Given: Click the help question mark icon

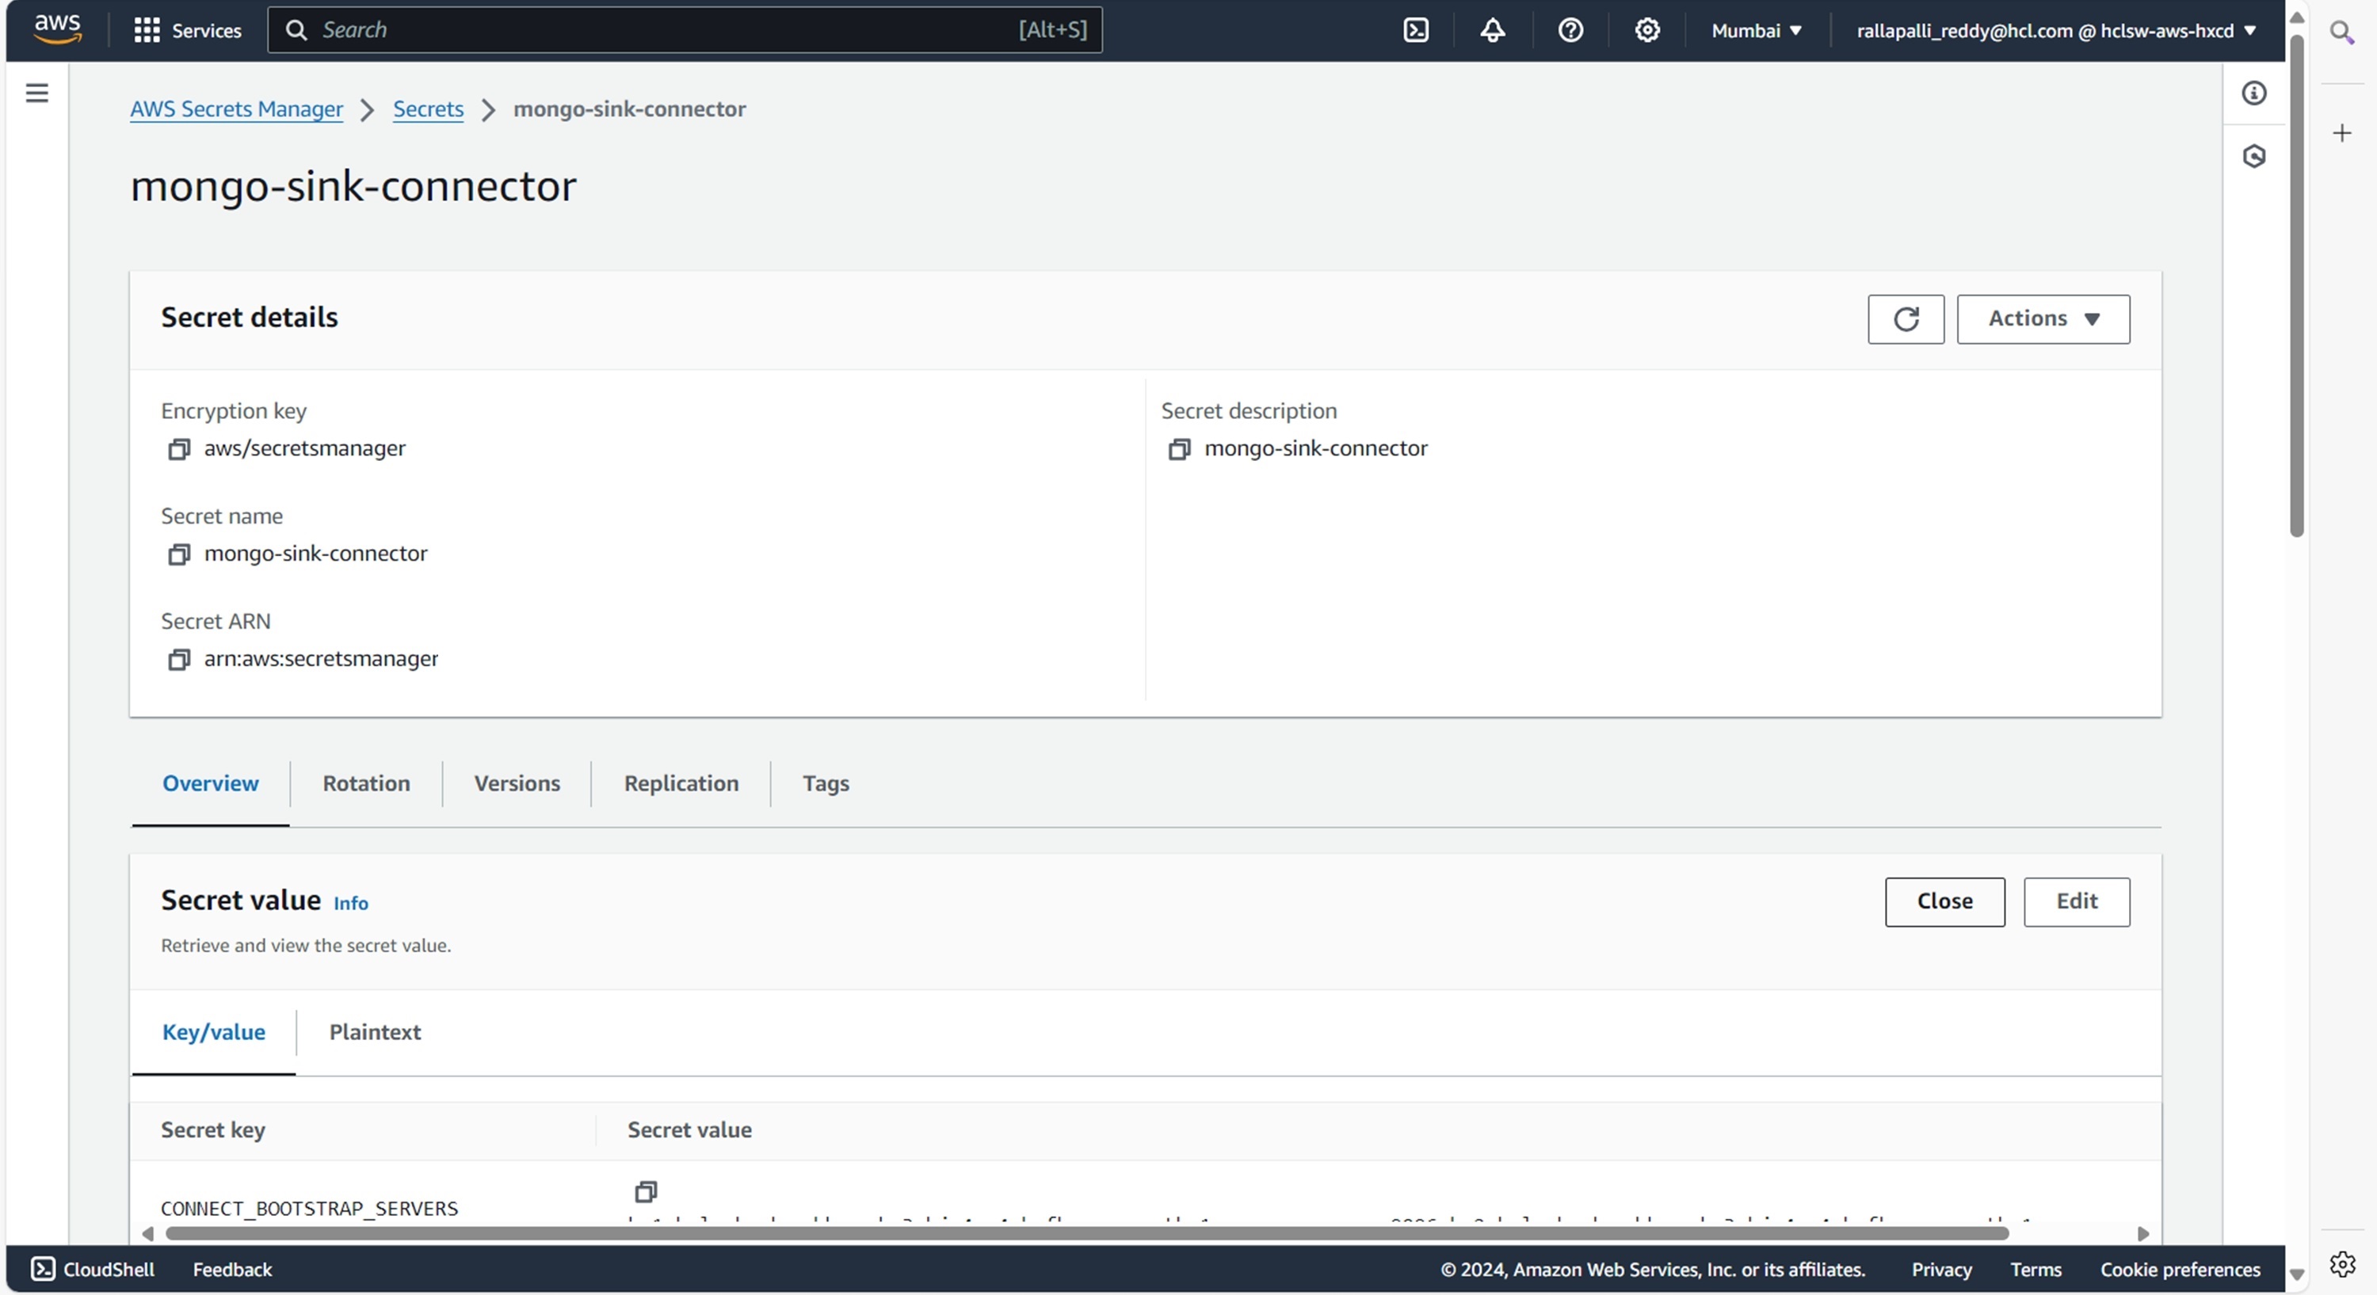Looking at the screenshot, I should point(1570,30).
